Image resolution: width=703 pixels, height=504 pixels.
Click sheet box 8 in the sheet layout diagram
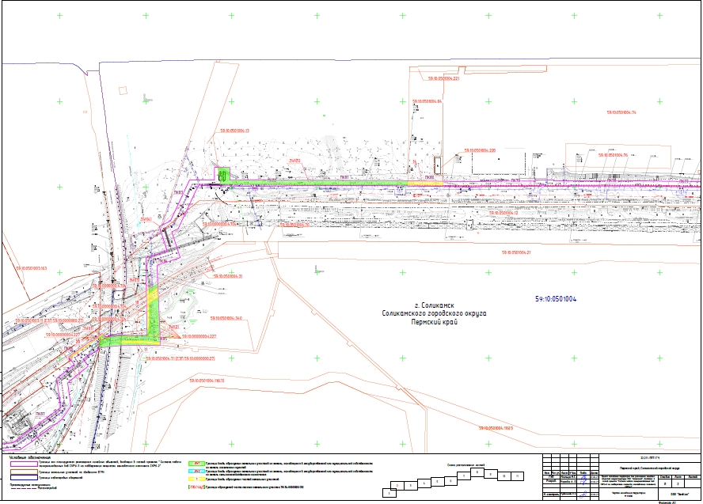click(477, 472)
